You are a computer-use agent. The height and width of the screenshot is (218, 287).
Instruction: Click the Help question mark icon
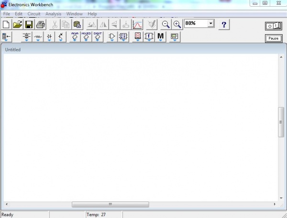pyautogui.click(x=224, y=24)
